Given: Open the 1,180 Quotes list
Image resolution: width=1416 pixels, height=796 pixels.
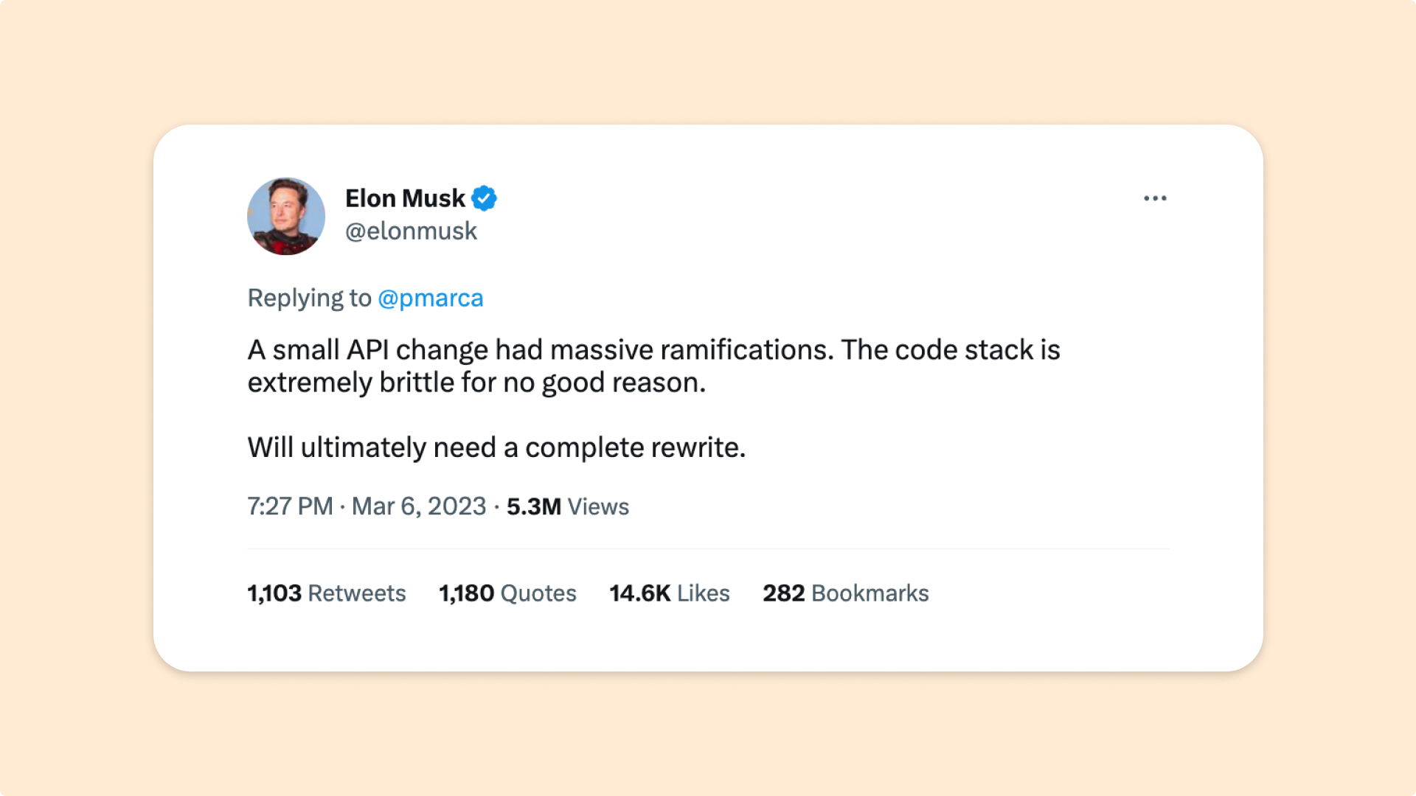Looking at the screenshot, I should coord(507,593).
